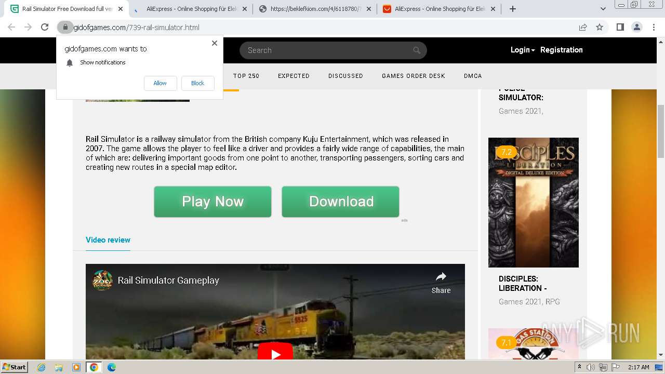The height and width of the screenshot is (374, 665).
Task: Open the DISCUSSED menu item
Action: 345,76
